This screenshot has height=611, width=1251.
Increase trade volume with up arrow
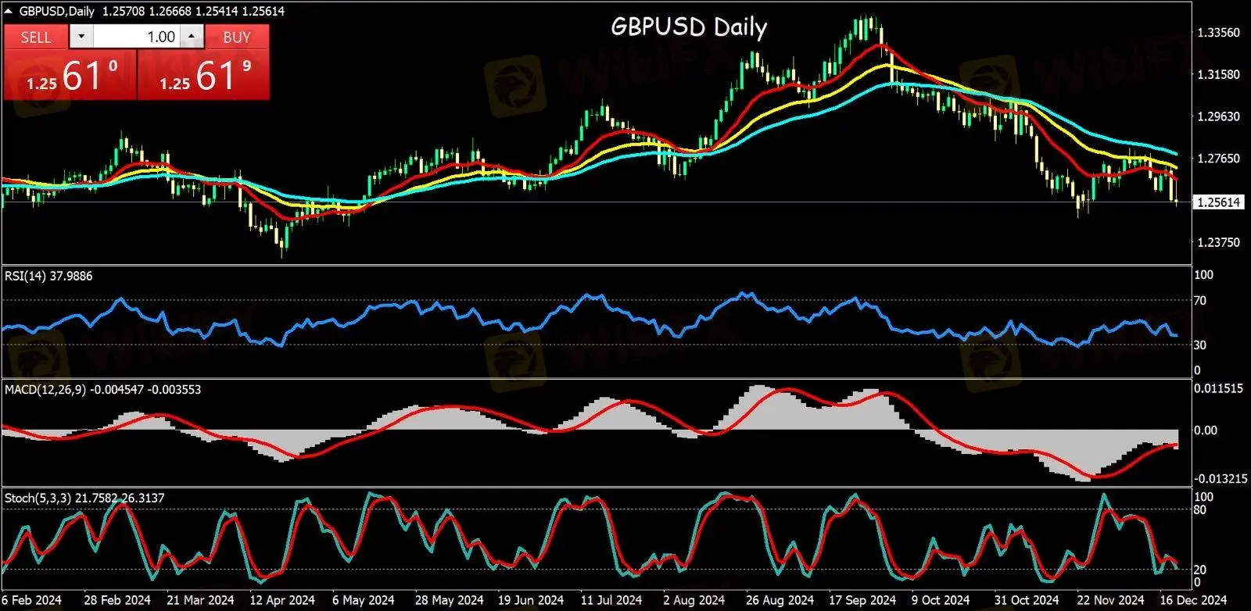[x=192, y=37]
